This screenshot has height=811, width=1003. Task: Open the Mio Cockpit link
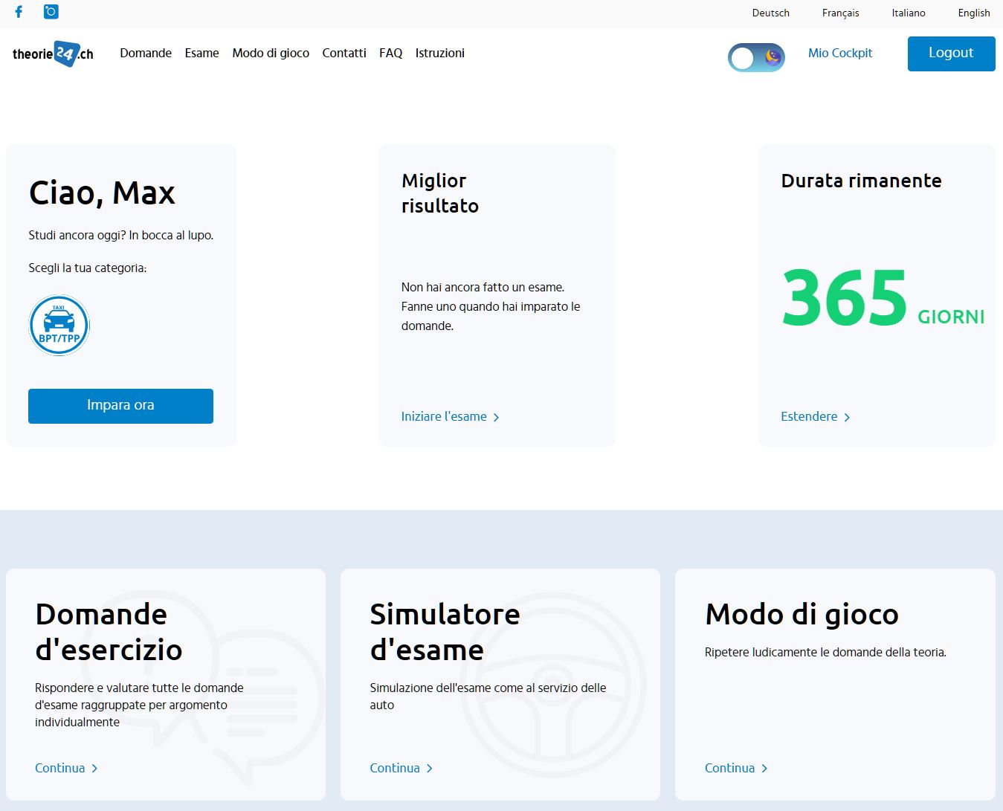point(840,53)
